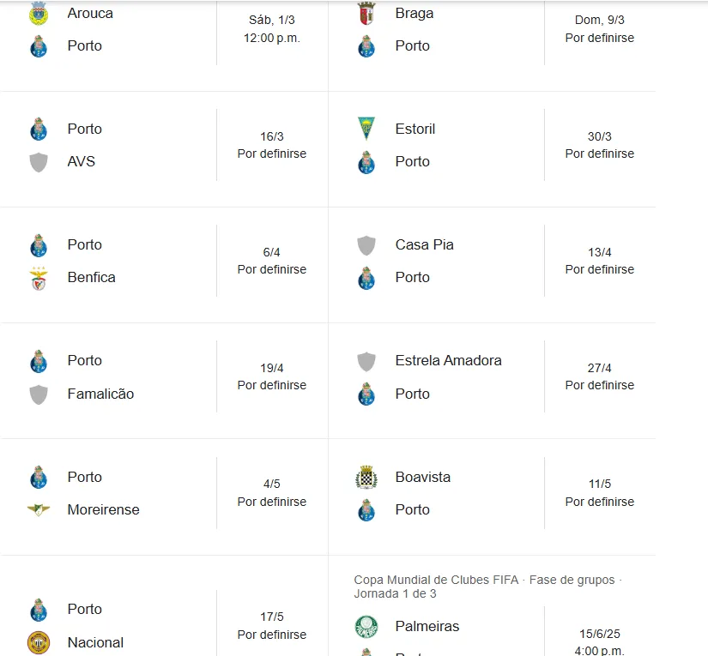
Task: Select the Palmeiras club badge
Action: pyautogui.click(x=366, y=626)
